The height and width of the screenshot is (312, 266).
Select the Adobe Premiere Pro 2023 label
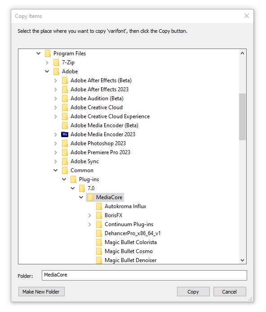[100, 152]
